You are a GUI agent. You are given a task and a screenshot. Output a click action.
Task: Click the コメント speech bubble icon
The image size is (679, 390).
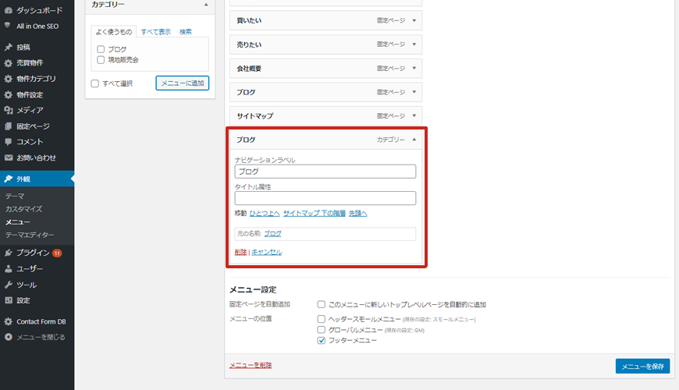click(x=8, y=142)
